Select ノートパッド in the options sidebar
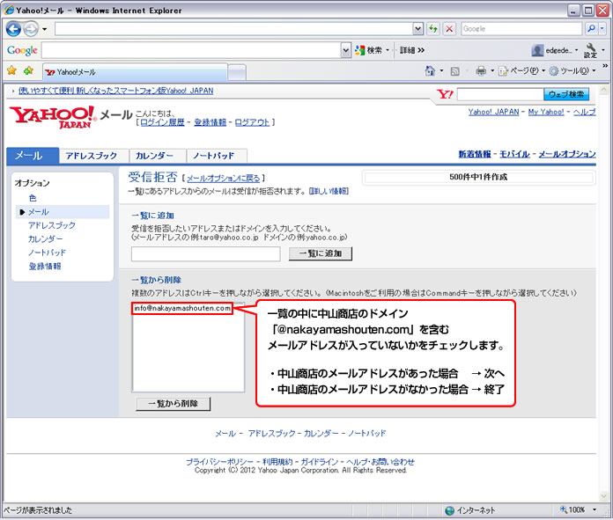The height and width of the screenshot is (520, 613). 47,253
